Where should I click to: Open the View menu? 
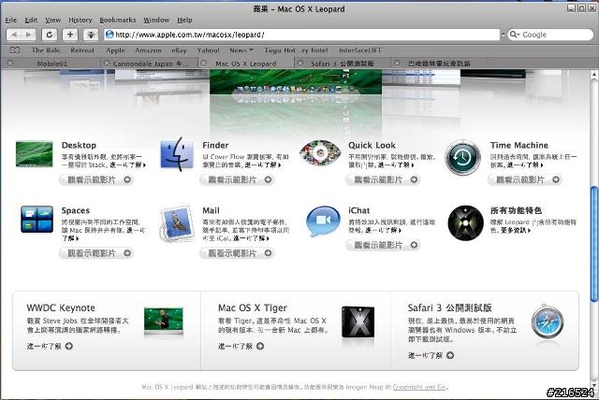click(53, 20)
